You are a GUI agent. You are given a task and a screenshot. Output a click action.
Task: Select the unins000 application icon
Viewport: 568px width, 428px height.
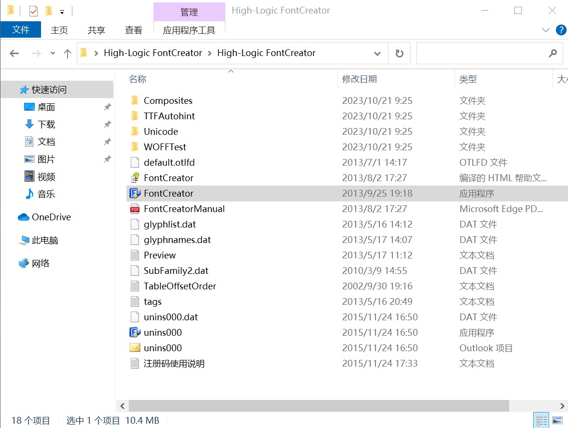[x=135, y=332]
